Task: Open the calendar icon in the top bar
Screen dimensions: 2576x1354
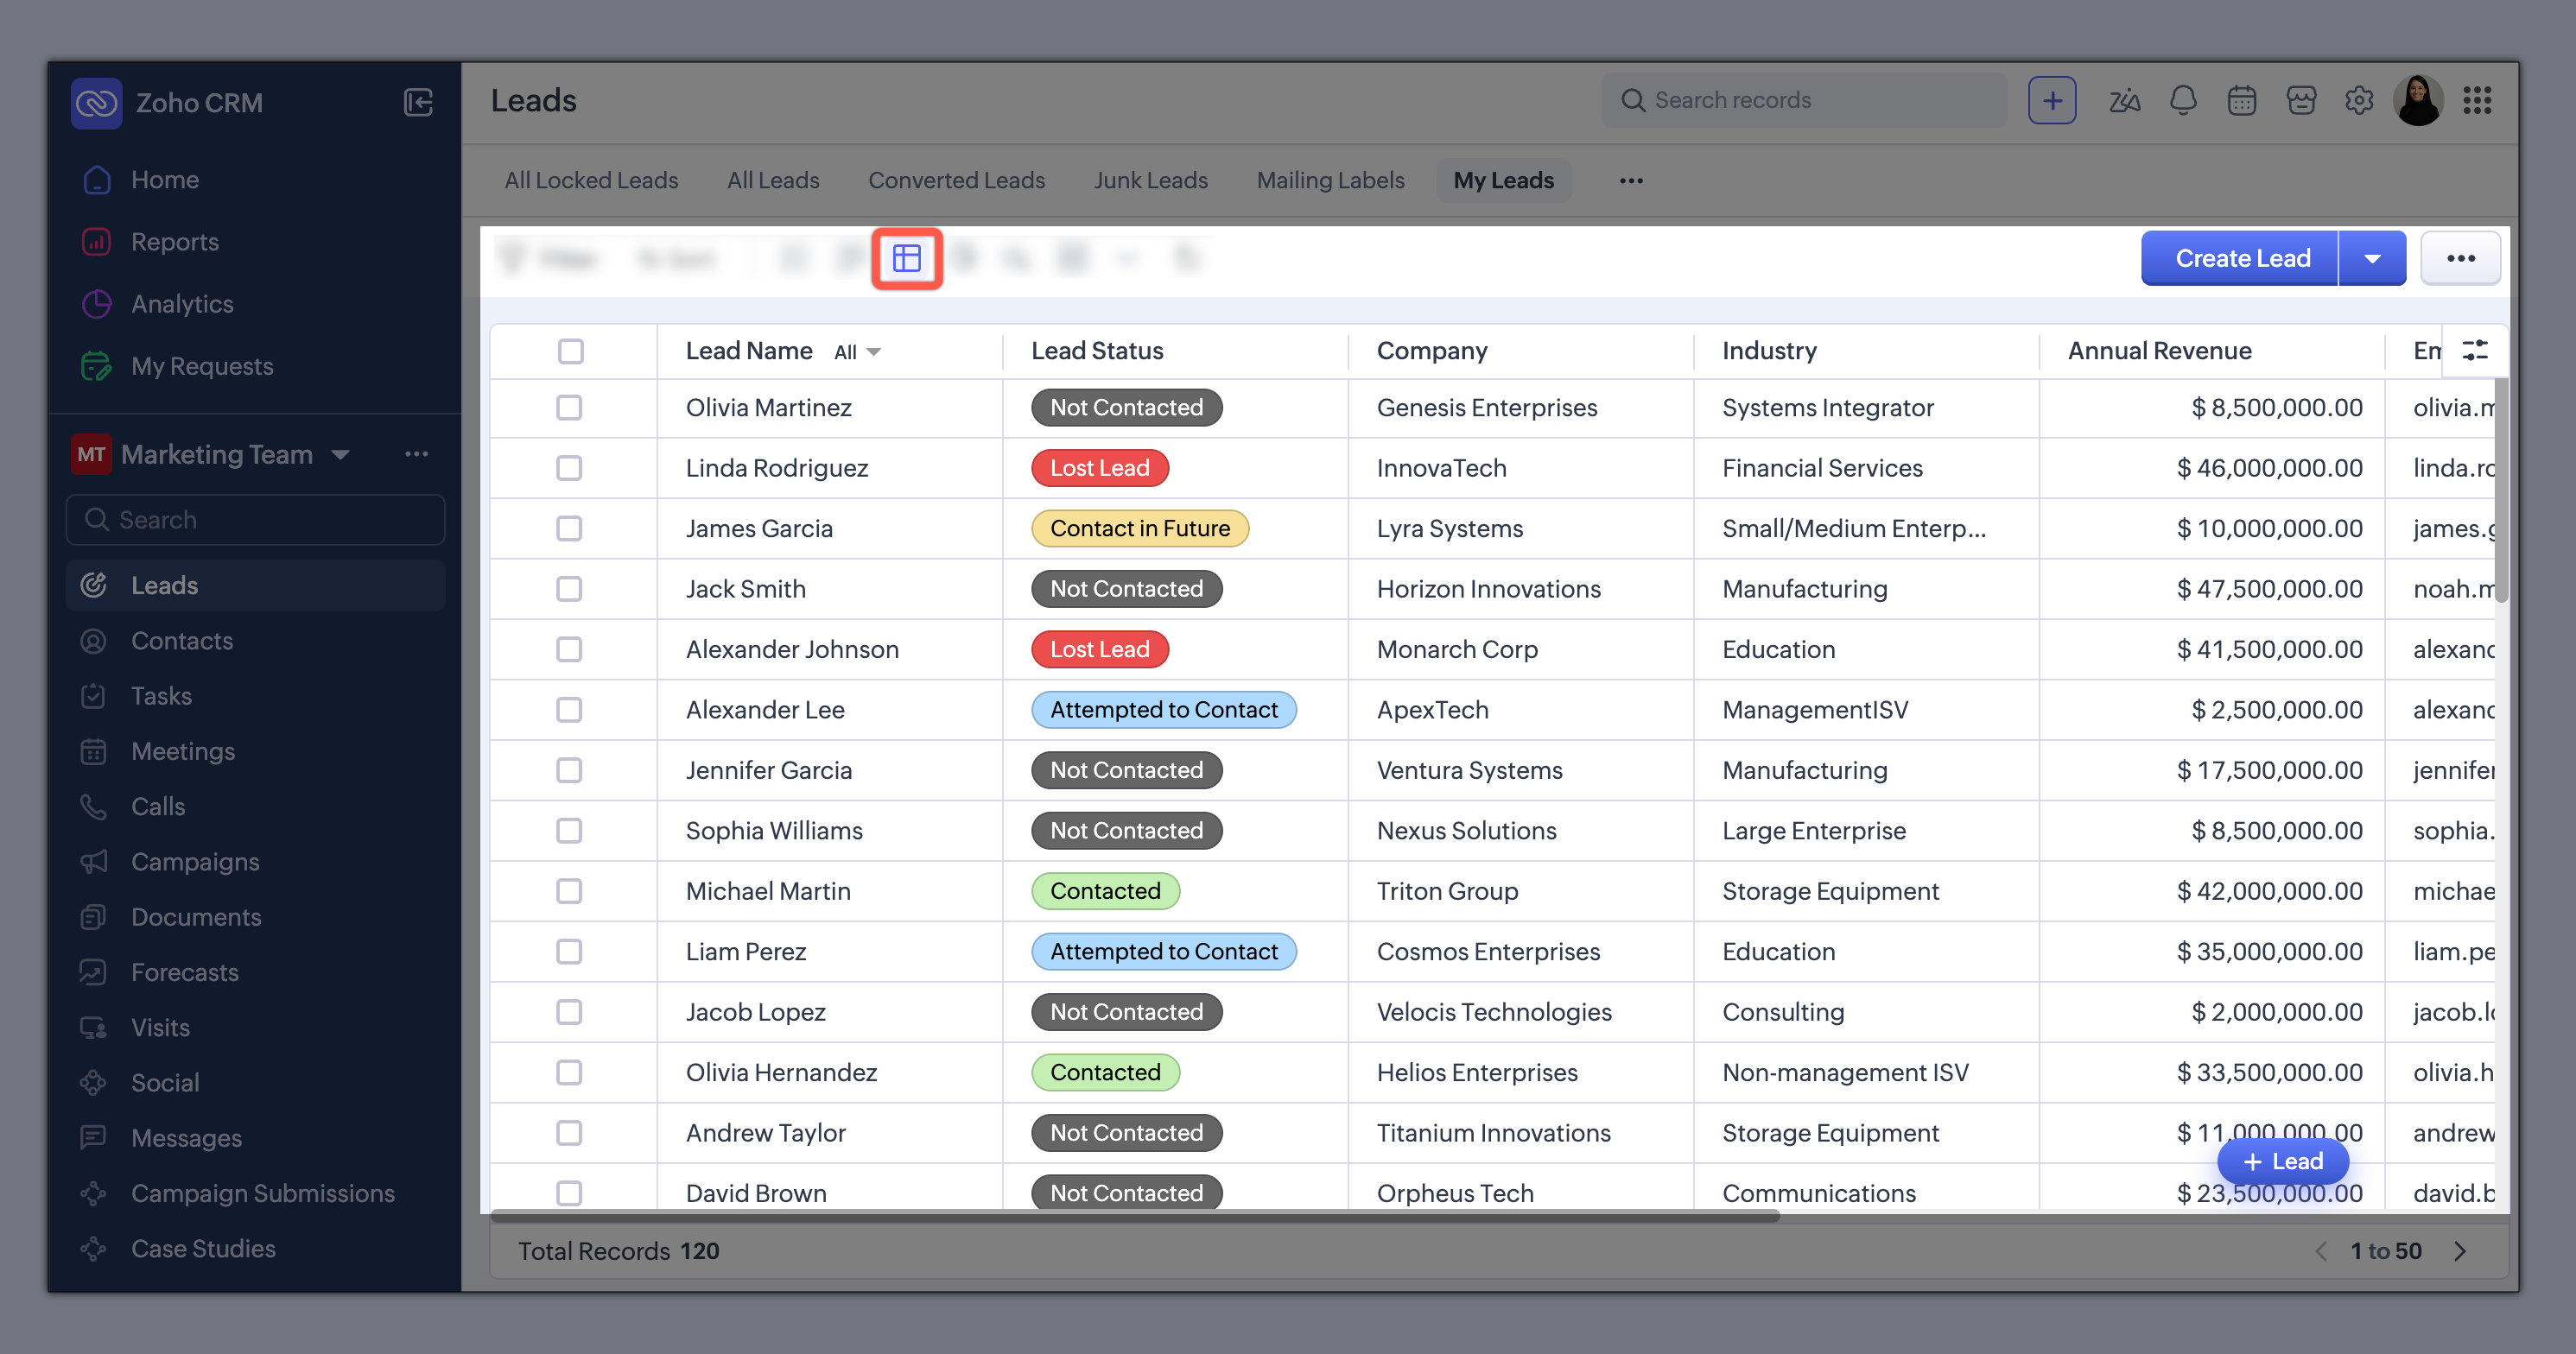Action: pyautogui.click(x=2241, y=100)
